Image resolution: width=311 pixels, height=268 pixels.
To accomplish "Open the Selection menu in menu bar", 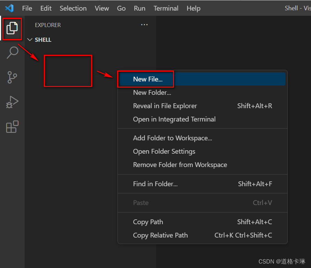I will coord(73,8).
